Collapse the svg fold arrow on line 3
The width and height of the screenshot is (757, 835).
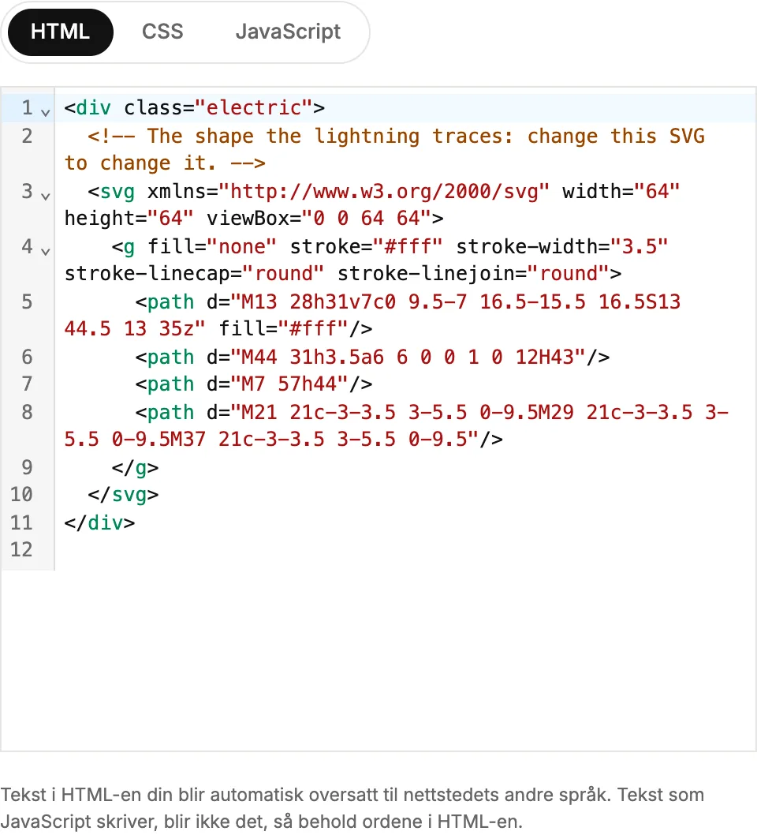46,196
